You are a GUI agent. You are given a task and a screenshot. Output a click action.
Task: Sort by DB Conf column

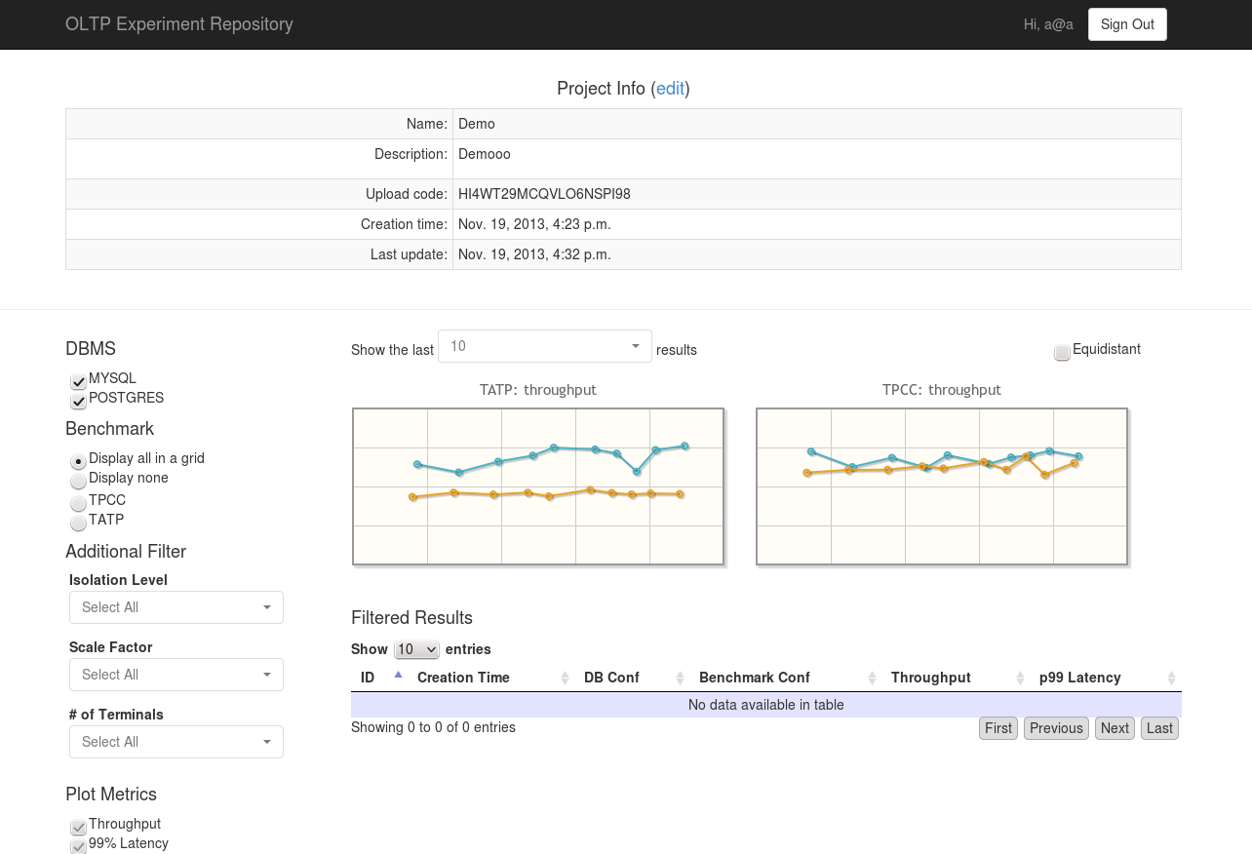click(x=680, y=678)
